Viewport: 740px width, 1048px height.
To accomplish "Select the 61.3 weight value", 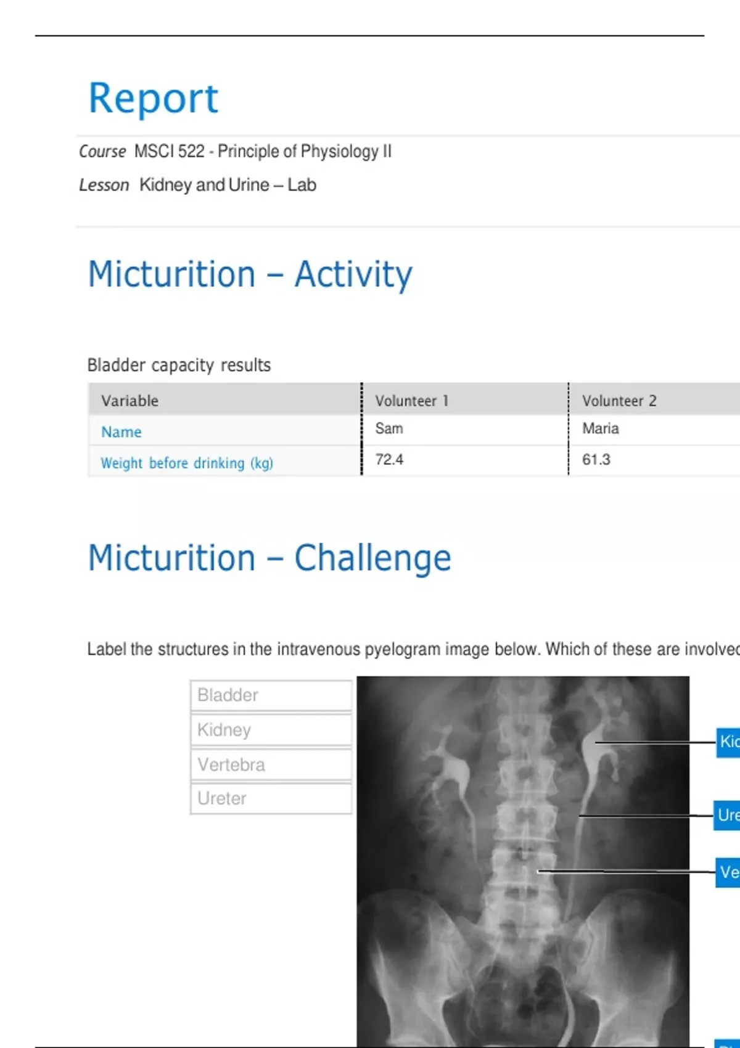I will tap(596, 459).
